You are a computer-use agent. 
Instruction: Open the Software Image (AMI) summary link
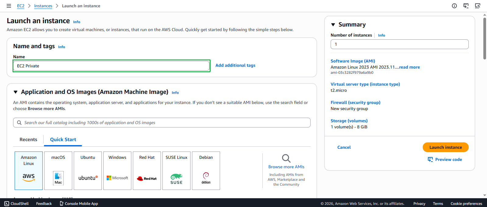click(353, 61)
